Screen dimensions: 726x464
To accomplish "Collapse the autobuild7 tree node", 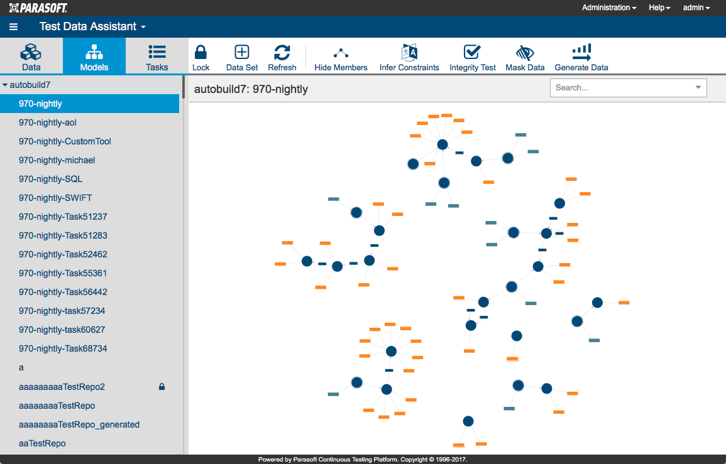I will pos(5,85).
